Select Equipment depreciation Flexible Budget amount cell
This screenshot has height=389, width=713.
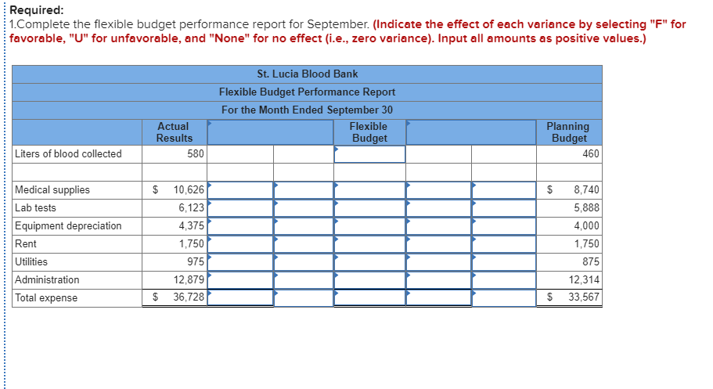369,226
